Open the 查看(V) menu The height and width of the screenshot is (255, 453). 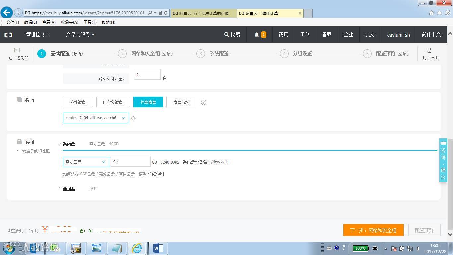pos(49,22)
